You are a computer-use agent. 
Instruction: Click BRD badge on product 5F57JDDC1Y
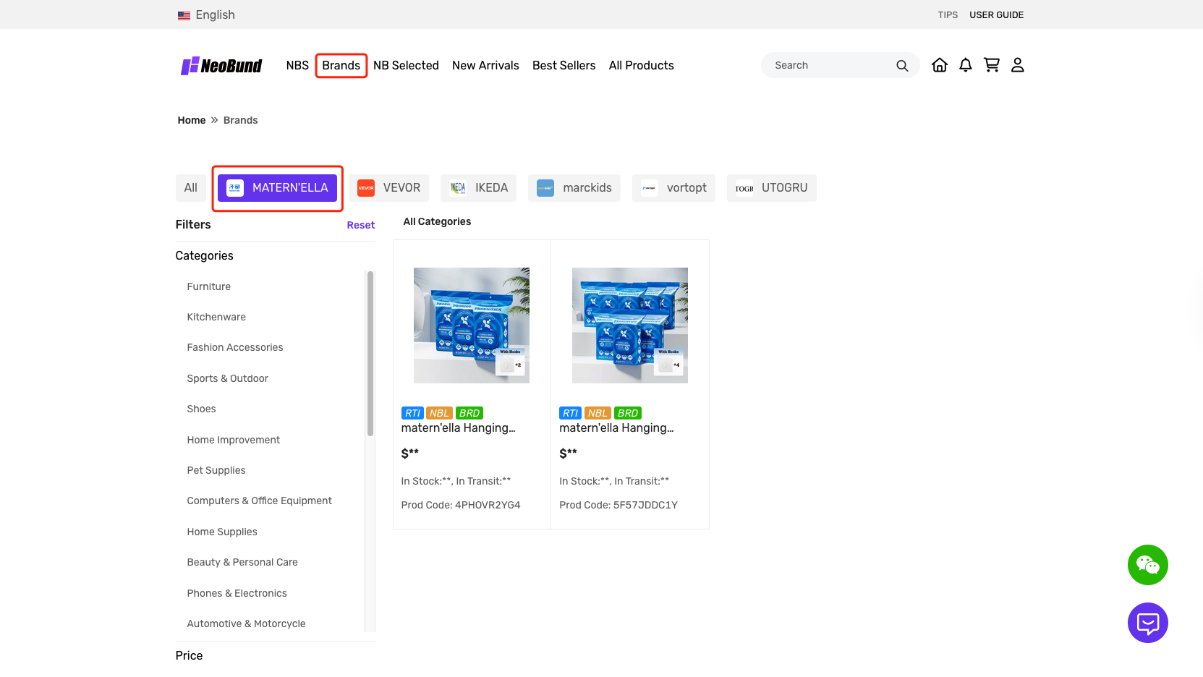[x=628, y=413]
